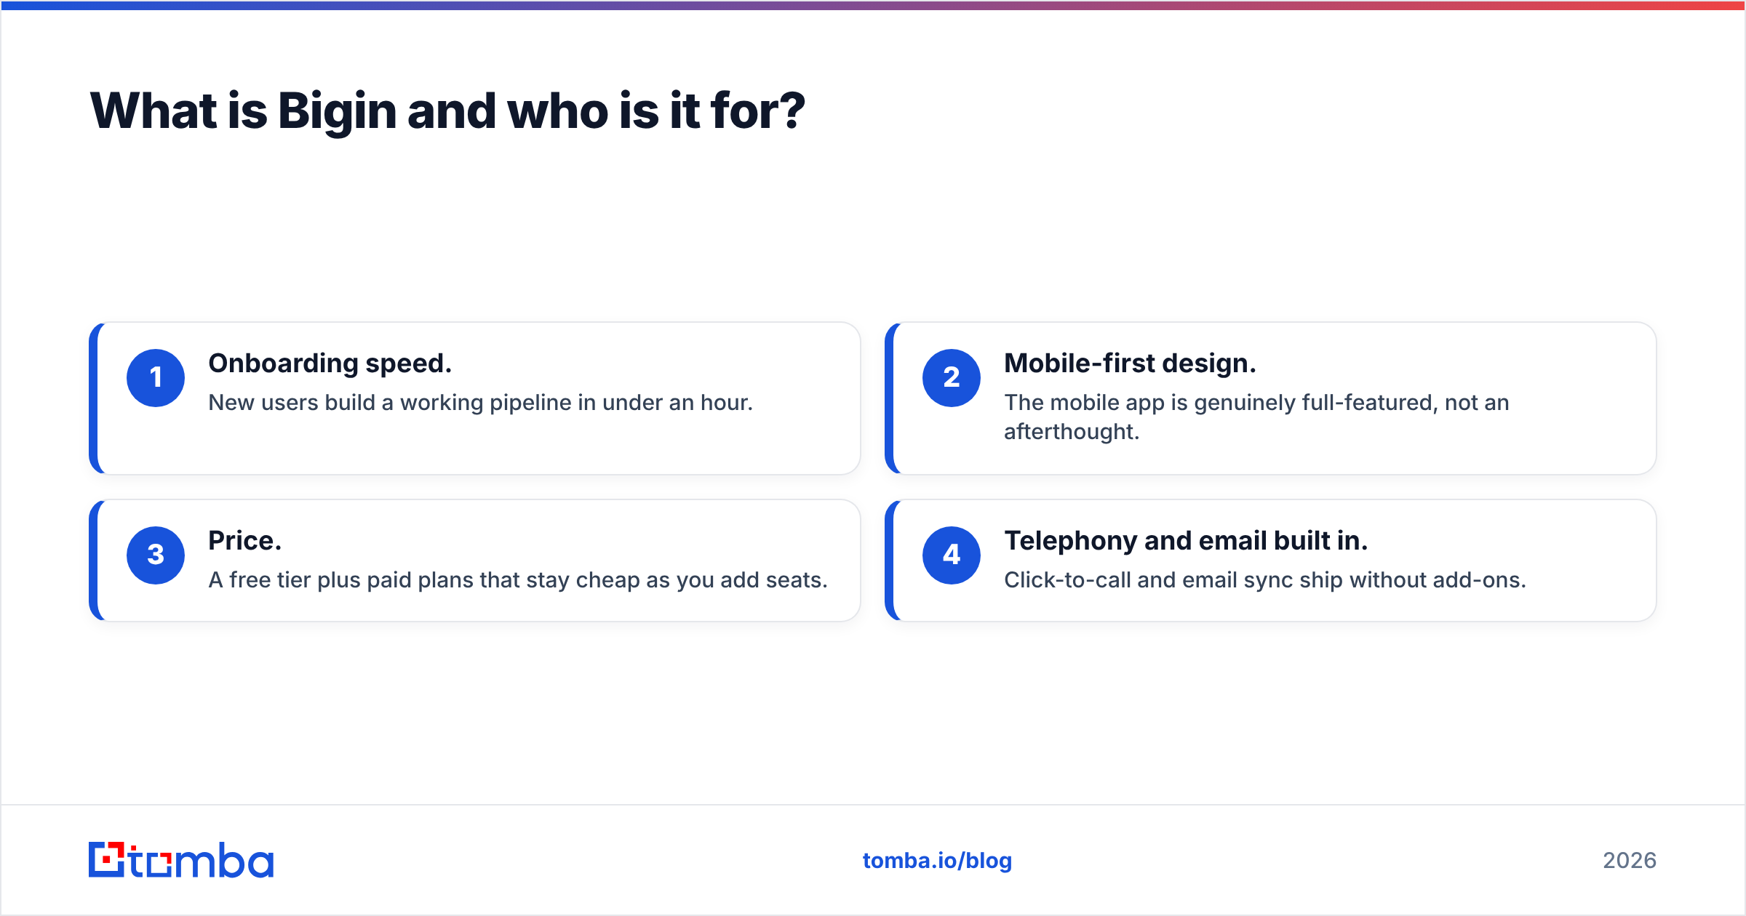1746x916 pixels.
Task: Click the tomba wordmark in footer
Action: (202, 860)
